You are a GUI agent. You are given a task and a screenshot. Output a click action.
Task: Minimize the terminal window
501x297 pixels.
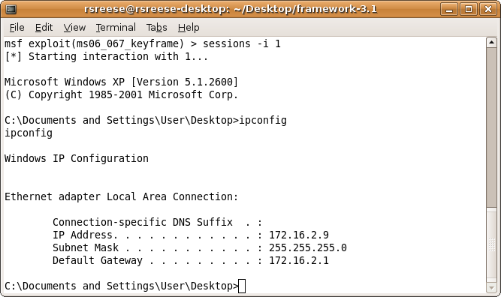tap(449, 9)
